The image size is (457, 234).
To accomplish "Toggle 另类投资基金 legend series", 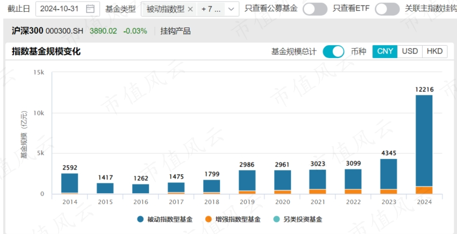I will 297,220.
